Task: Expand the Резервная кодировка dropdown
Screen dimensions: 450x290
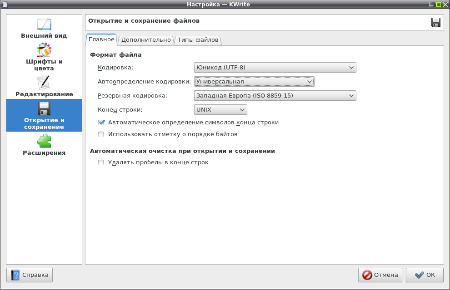Action: click(275, 96)
